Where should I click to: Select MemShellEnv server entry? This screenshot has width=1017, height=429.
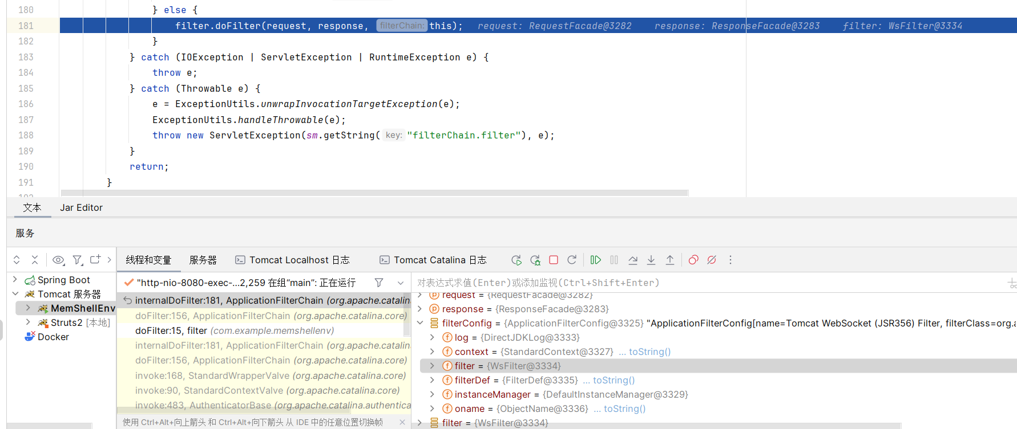(x=83, y=308)
